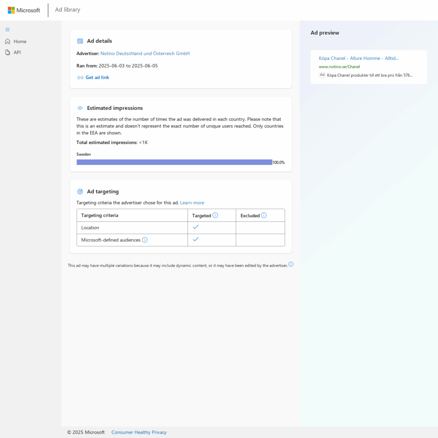
Task: Open advertiser Notino Deutschland und Österreich GmbH
Action: pyautogui.click(x=145, y=53)
